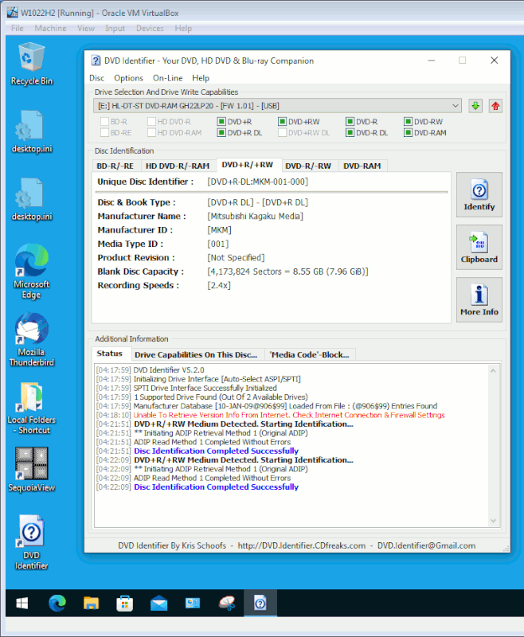Open Drive Capabilities On This Disc tab
Viewport: 524px width, 637px height.
[196, 354]
